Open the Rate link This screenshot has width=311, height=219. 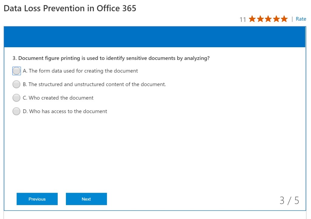pyautogui.click(x=301, y=19)
